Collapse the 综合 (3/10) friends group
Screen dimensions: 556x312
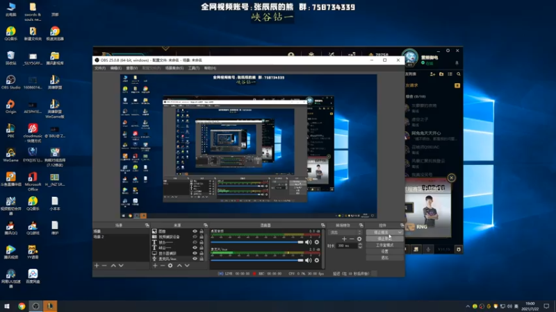tap(415, 96)
